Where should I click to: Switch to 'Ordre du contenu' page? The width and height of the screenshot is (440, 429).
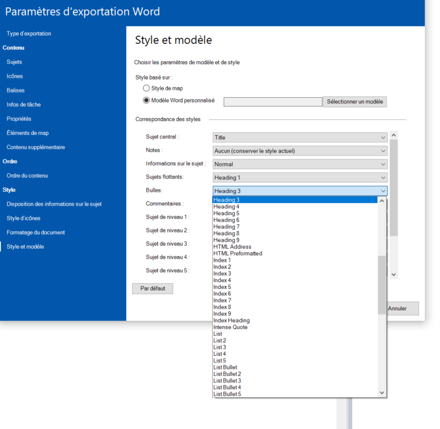(x=27, y=176)
